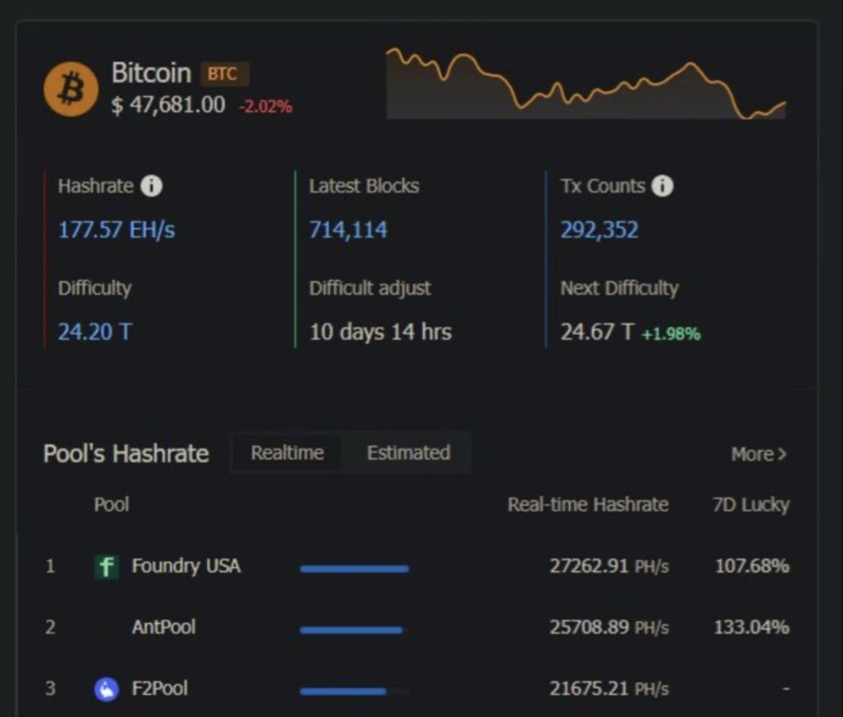This screenshot has height=717, width=843.
Task: Click the 10 days 14 hrs value
Action: [380, 331]
